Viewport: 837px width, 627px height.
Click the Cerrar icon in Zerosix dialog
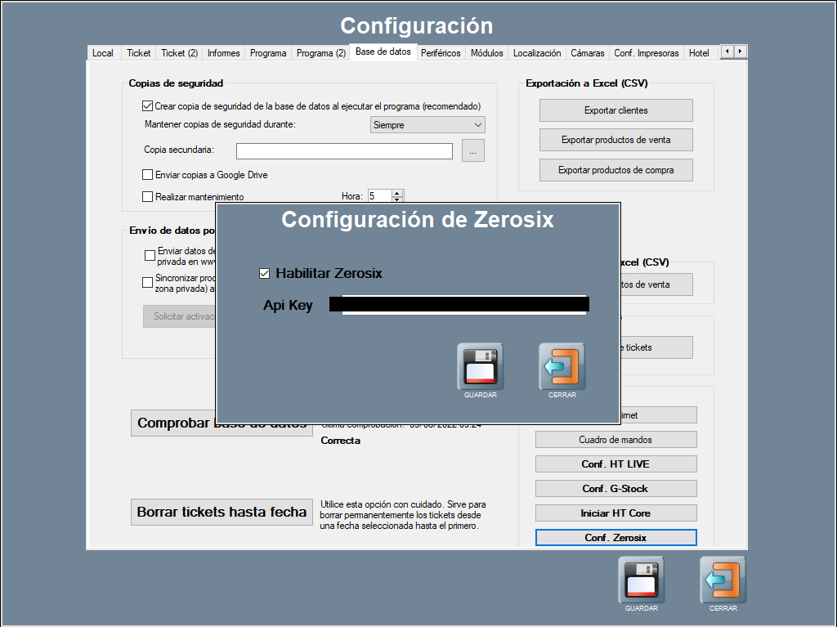click(x=562, y=365)
